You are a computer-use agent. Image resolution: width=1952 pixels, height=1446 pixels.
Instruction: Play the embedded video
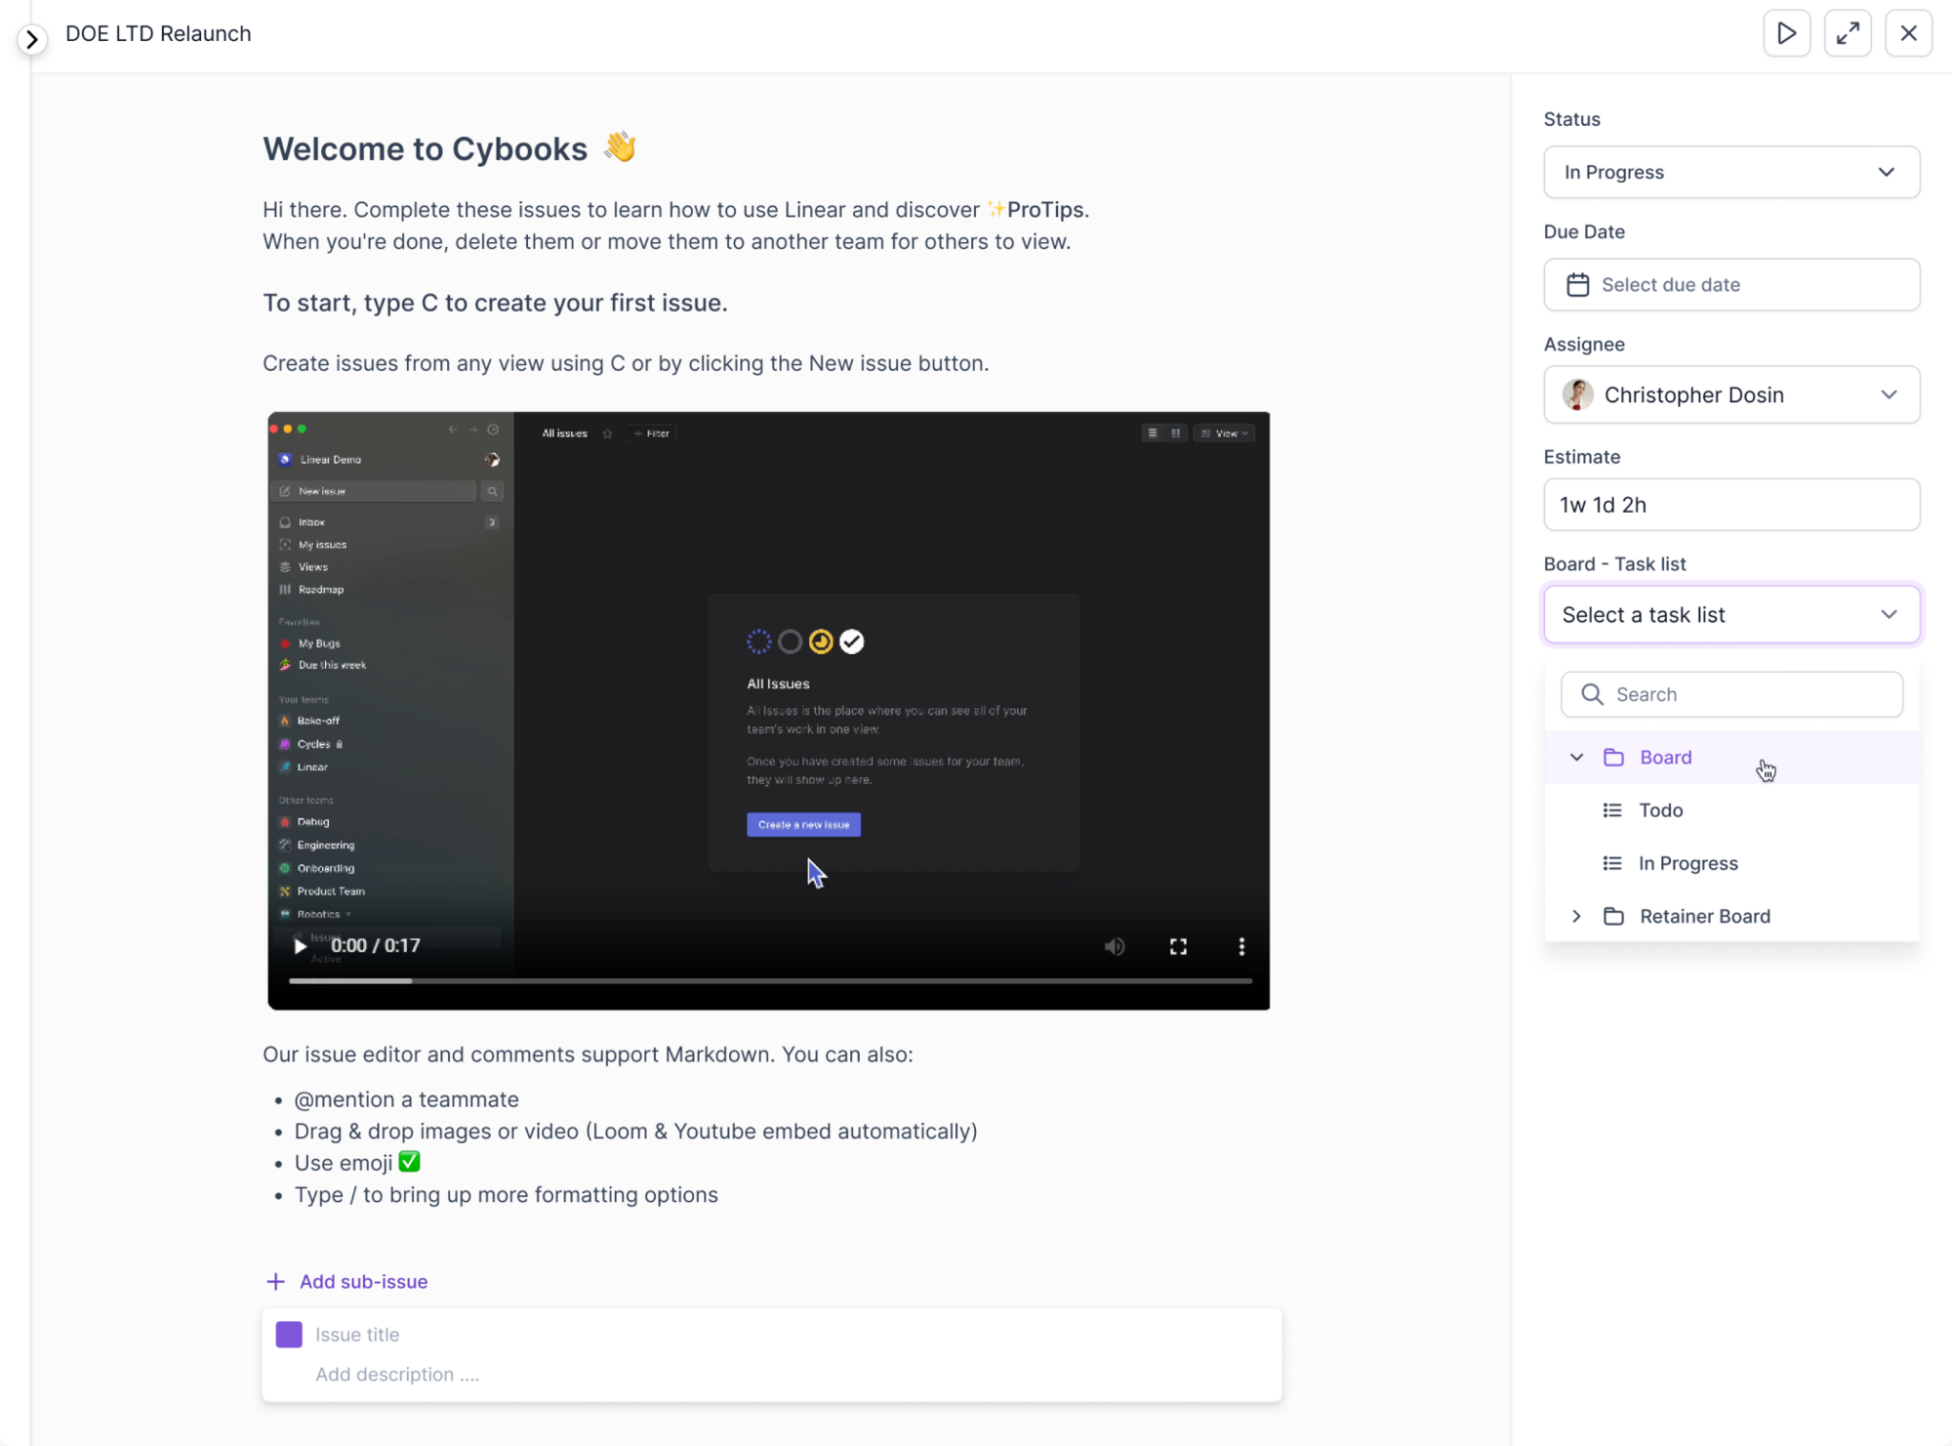300,945
